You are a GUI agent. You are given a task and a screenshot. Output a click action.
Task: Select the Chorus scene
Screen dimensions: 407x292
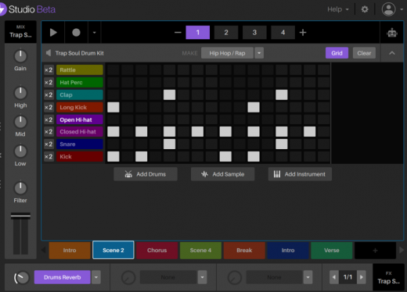[x=157, y=251]
